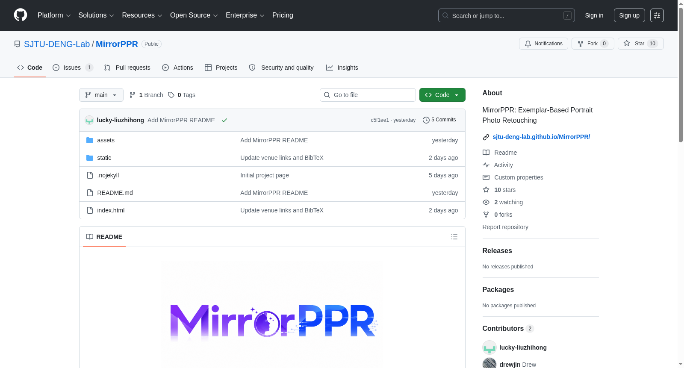Open the Enterprise dropdown

(245, 15)
